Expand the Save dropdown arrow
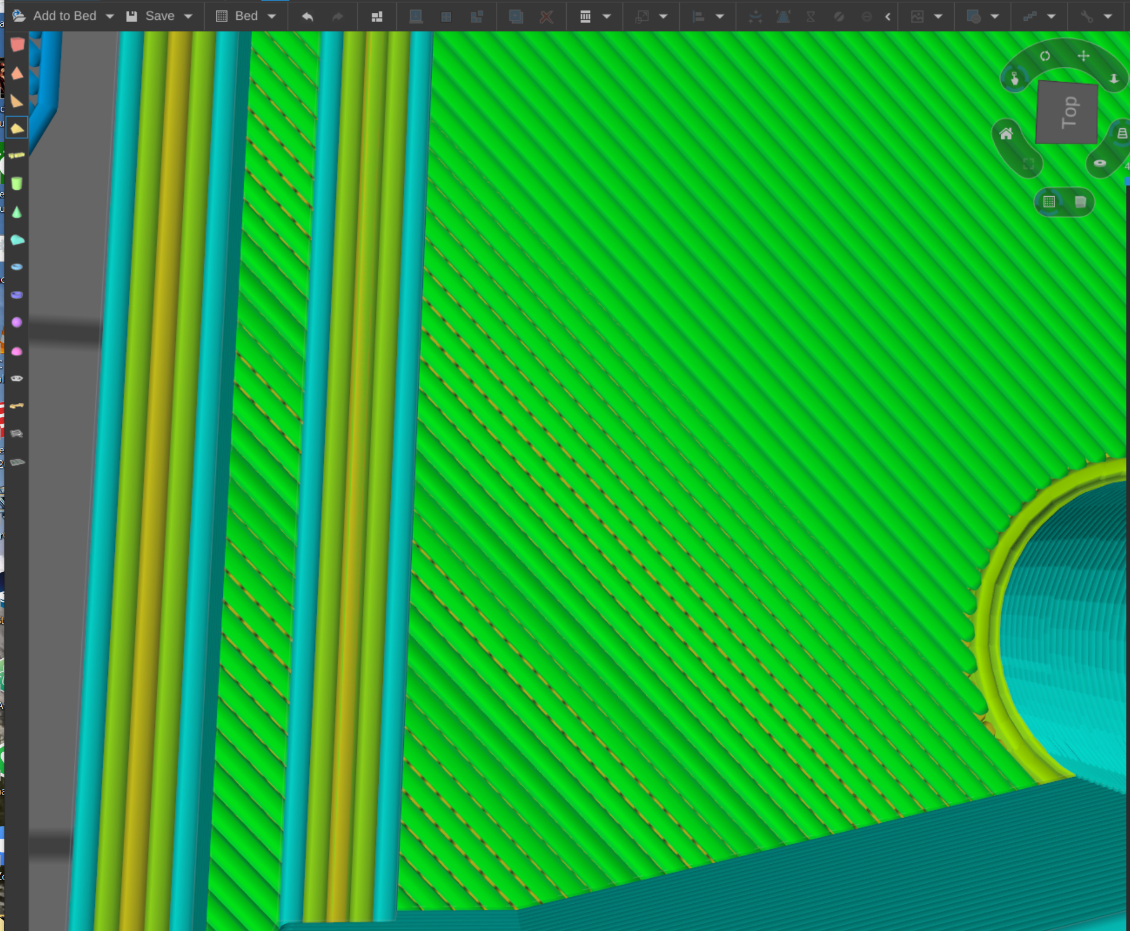 click(188, 16)
